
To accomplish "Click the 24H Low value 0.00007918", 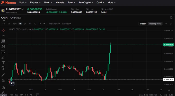I will click(91, 12).
